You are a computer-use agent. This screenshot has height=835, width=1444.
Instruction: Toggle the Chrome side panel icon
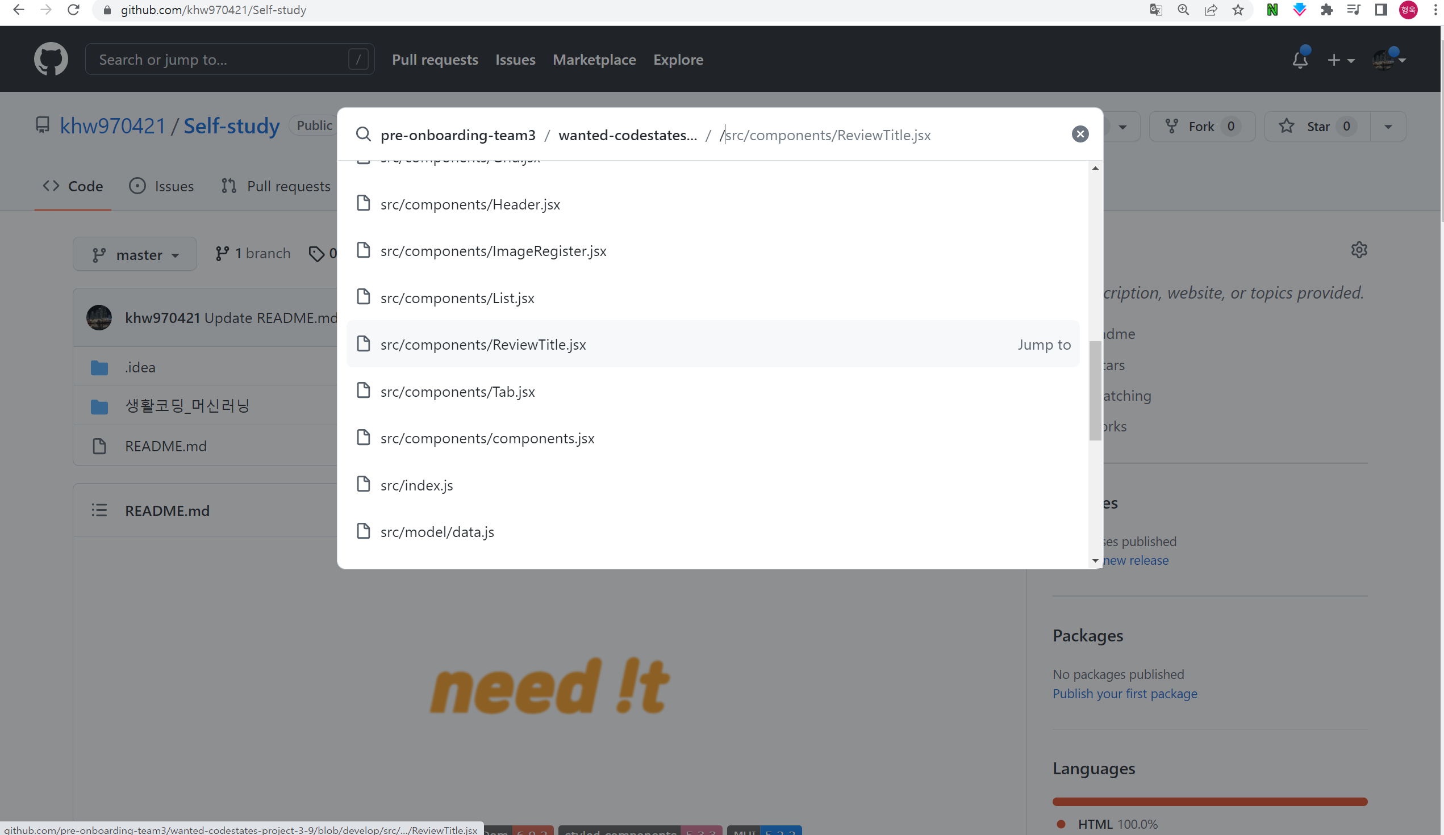pyautogui.click(x=1380, y=10)
